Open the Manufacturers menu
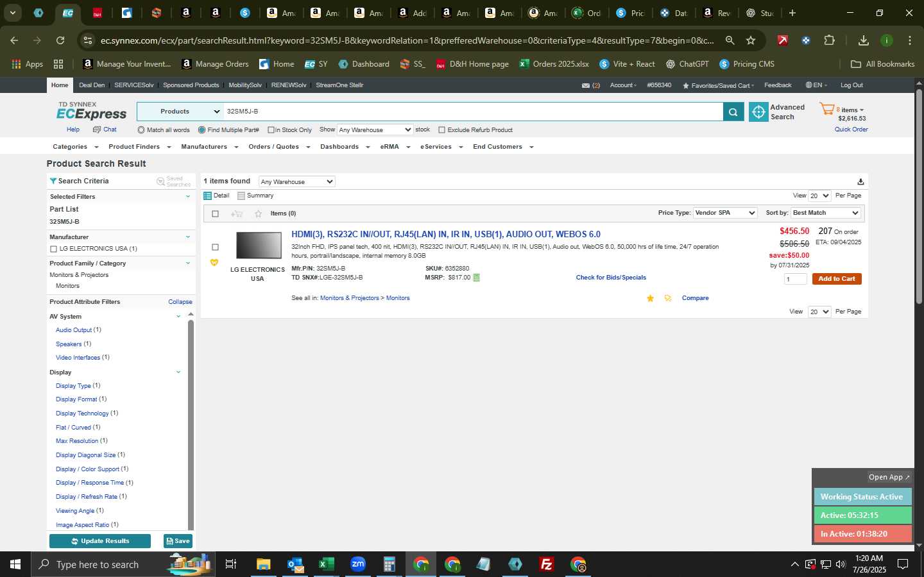This screenshot has width=924, height=577. pyautogui.click(x=210, y=147)
